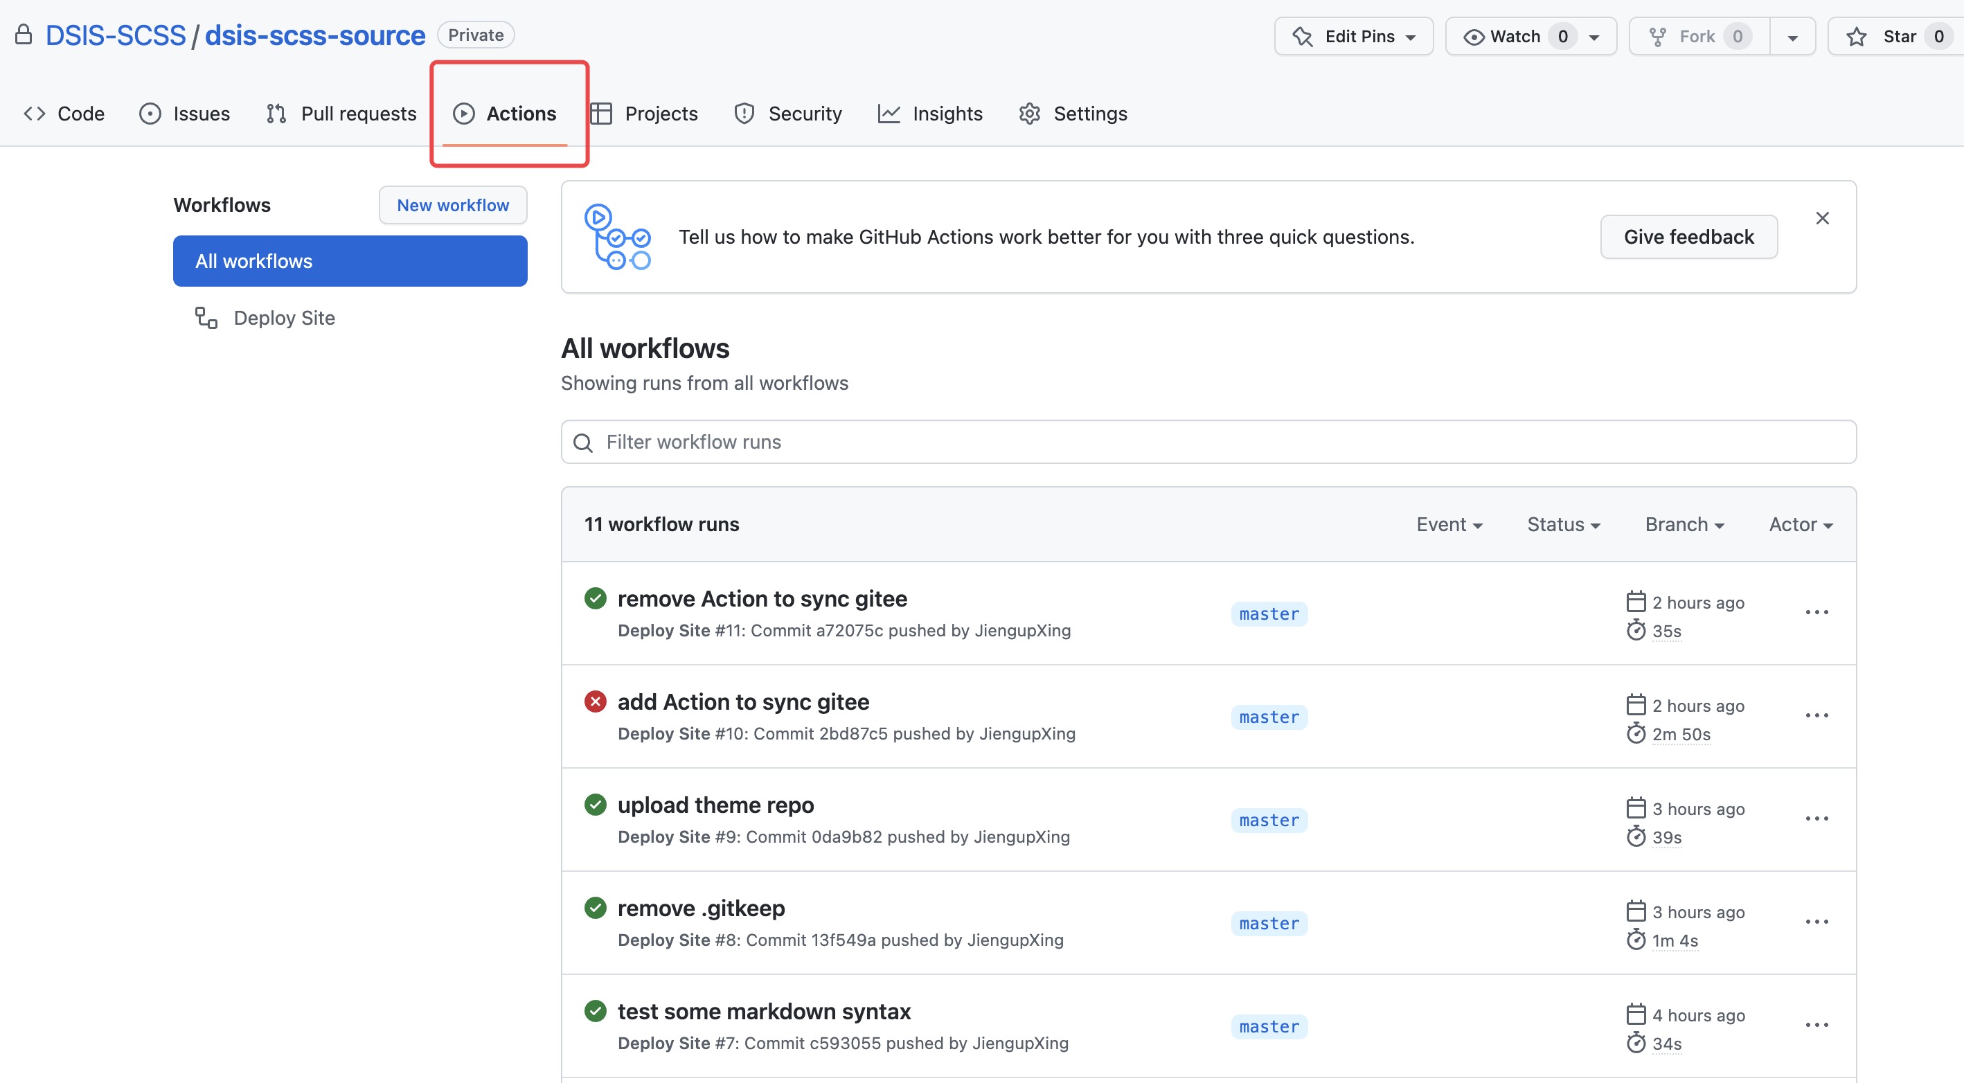Click the '1m 4s' duration on run #8
The height and width of the screenshot is (1083, 1964).
1675,941
